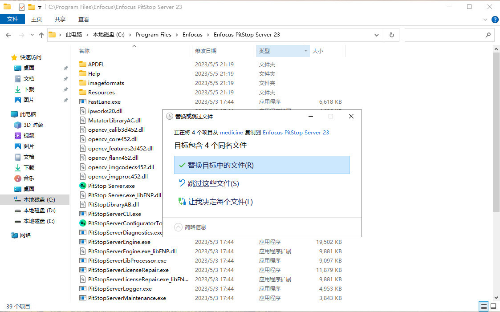
Task: Select PitStopServerLicenseRepair.exe file name
Action: pos(128,270)
